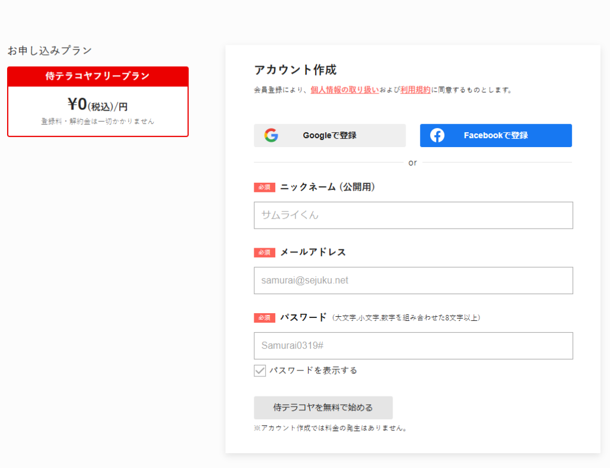Click the 'or' divider label

click(412, 163)
